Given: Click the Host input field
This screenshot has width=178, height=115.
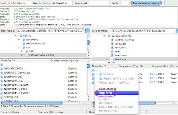Looking at the screenshot, I should tap(20, 3).
